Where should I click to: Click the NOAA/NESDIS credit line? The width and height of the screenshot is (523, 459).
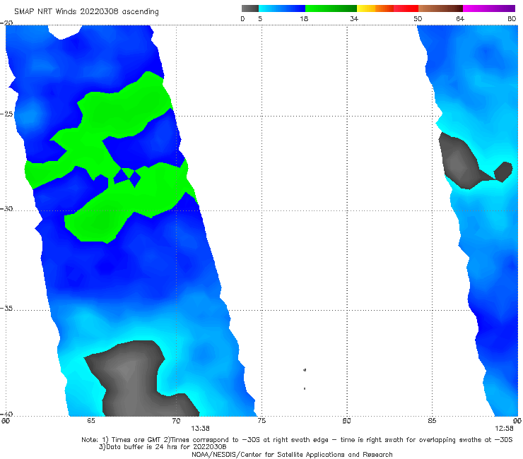pyautogui.click(x=292, y=454)
